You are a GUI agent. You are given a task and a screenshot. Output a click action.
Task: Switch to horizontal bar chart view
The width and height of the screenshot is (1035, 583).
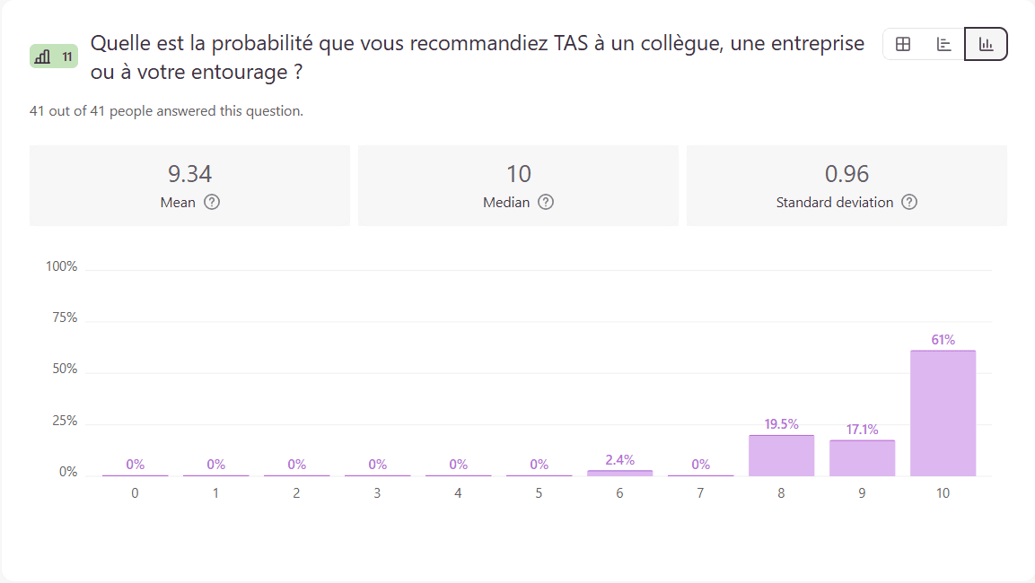(944, 44)
